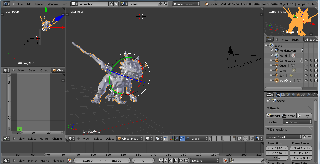The width and height of the screenshot is (320, 164).
Task: Toggle renderability of Sun camera icon
Action: coord(316,75)
